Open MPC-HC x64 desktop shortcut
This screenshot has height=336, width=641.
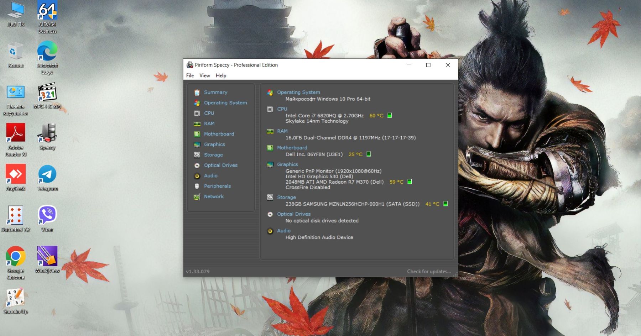[47, 96]
